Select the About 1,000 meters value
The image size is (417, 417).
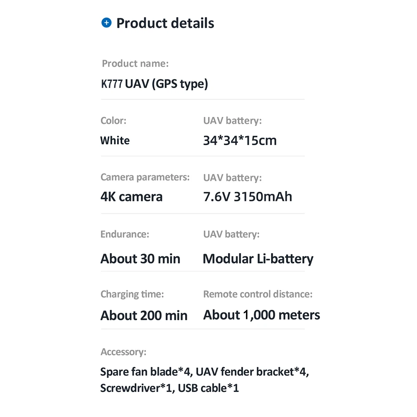coord(261,315)
